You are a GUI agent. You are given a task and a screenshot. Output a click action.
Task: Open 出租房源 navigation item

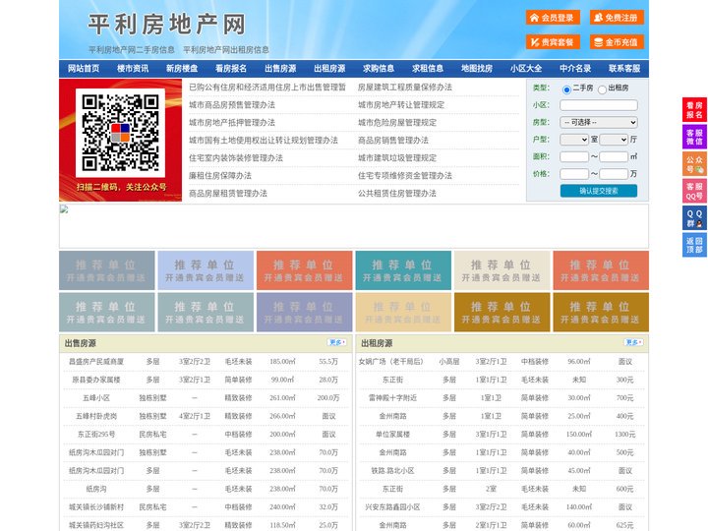[x=329, y=69]
